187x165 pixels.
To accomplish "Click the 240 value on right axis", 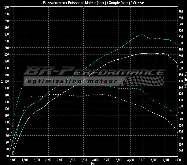I will click(x=181, y=151).
